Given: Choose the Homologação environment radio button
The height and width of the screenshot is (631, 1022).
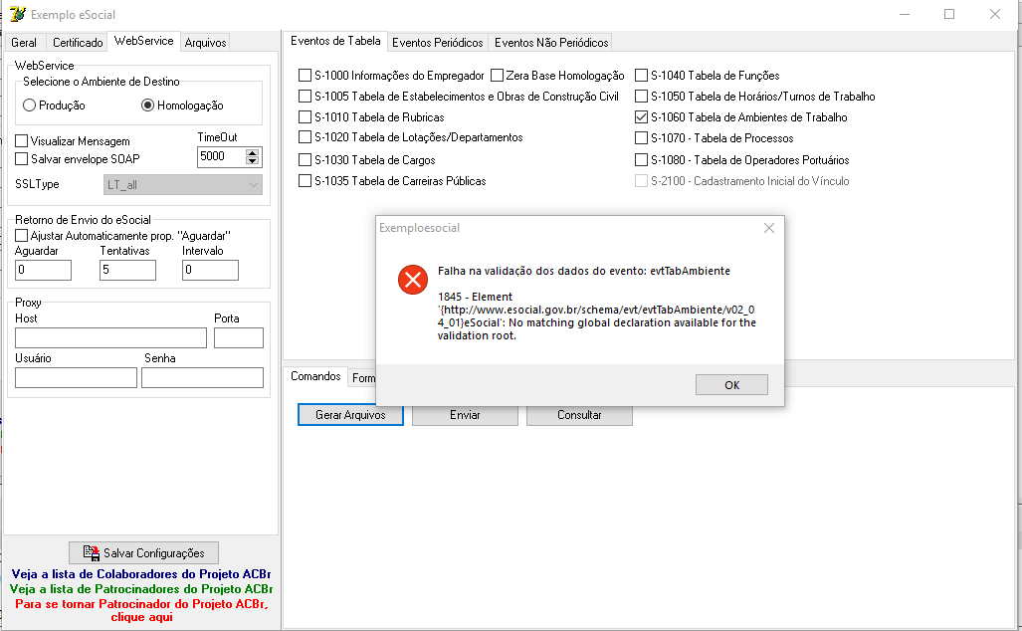Looking at the screenshot, I should pos(148,105).
